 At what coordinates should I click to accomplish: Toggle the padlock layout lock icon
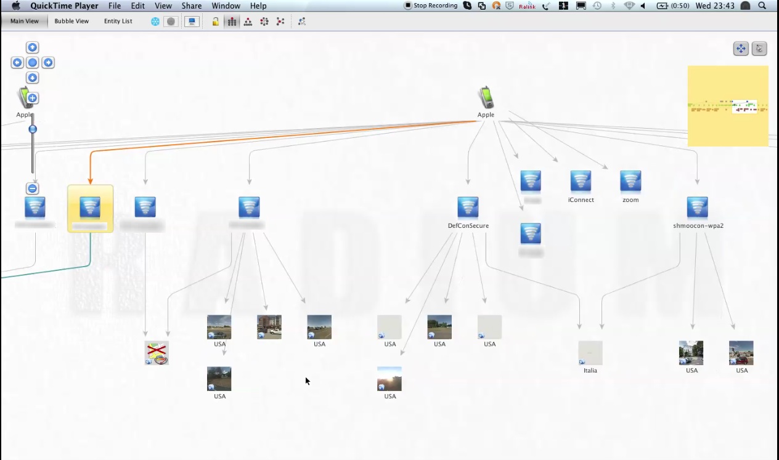[216, 22]
